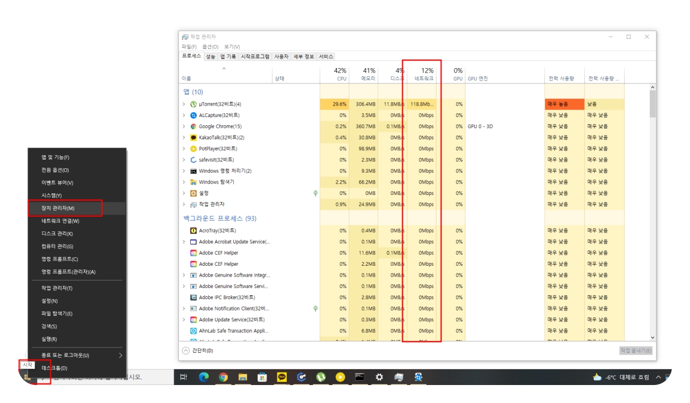Screen dimensions: 690x403
Task: Click the Adobe IPC Broker process icon
Action: pos(193,297)
